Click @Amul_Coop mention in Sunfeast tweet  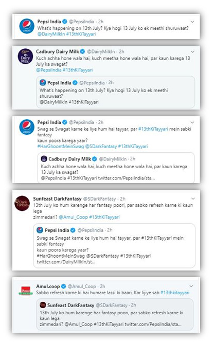tap(73, 217)
